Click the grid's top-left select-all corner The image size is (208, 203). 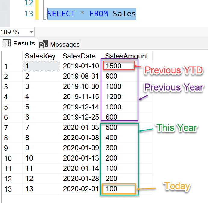point(11,56)
